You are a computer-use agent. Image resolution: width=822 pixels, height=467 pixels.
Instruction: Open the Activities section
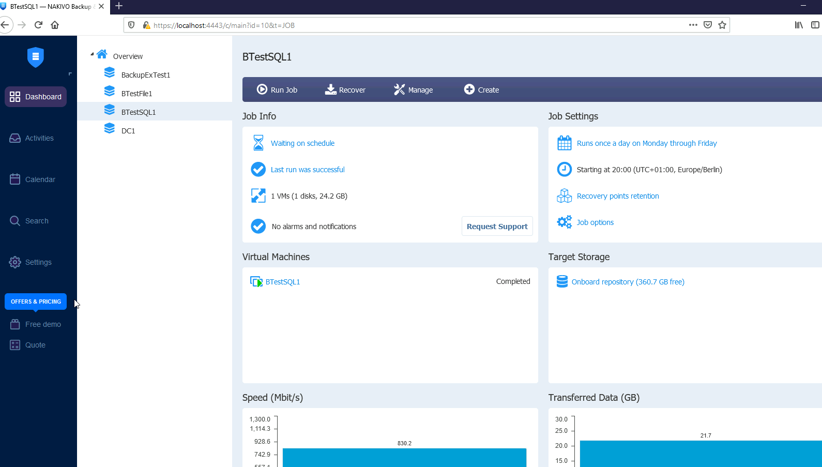click(x=32, y=138)
